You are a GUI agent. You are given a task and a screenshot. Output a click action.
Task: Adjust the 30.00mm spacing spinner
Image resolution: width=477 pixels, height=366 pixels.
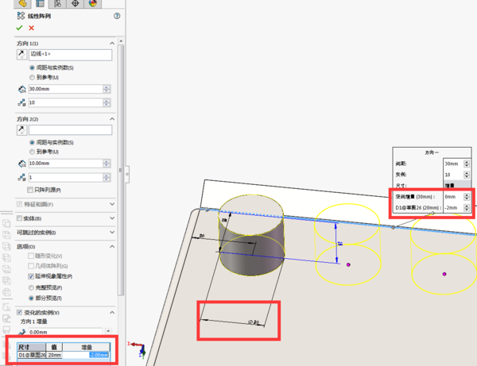[107, 89]
